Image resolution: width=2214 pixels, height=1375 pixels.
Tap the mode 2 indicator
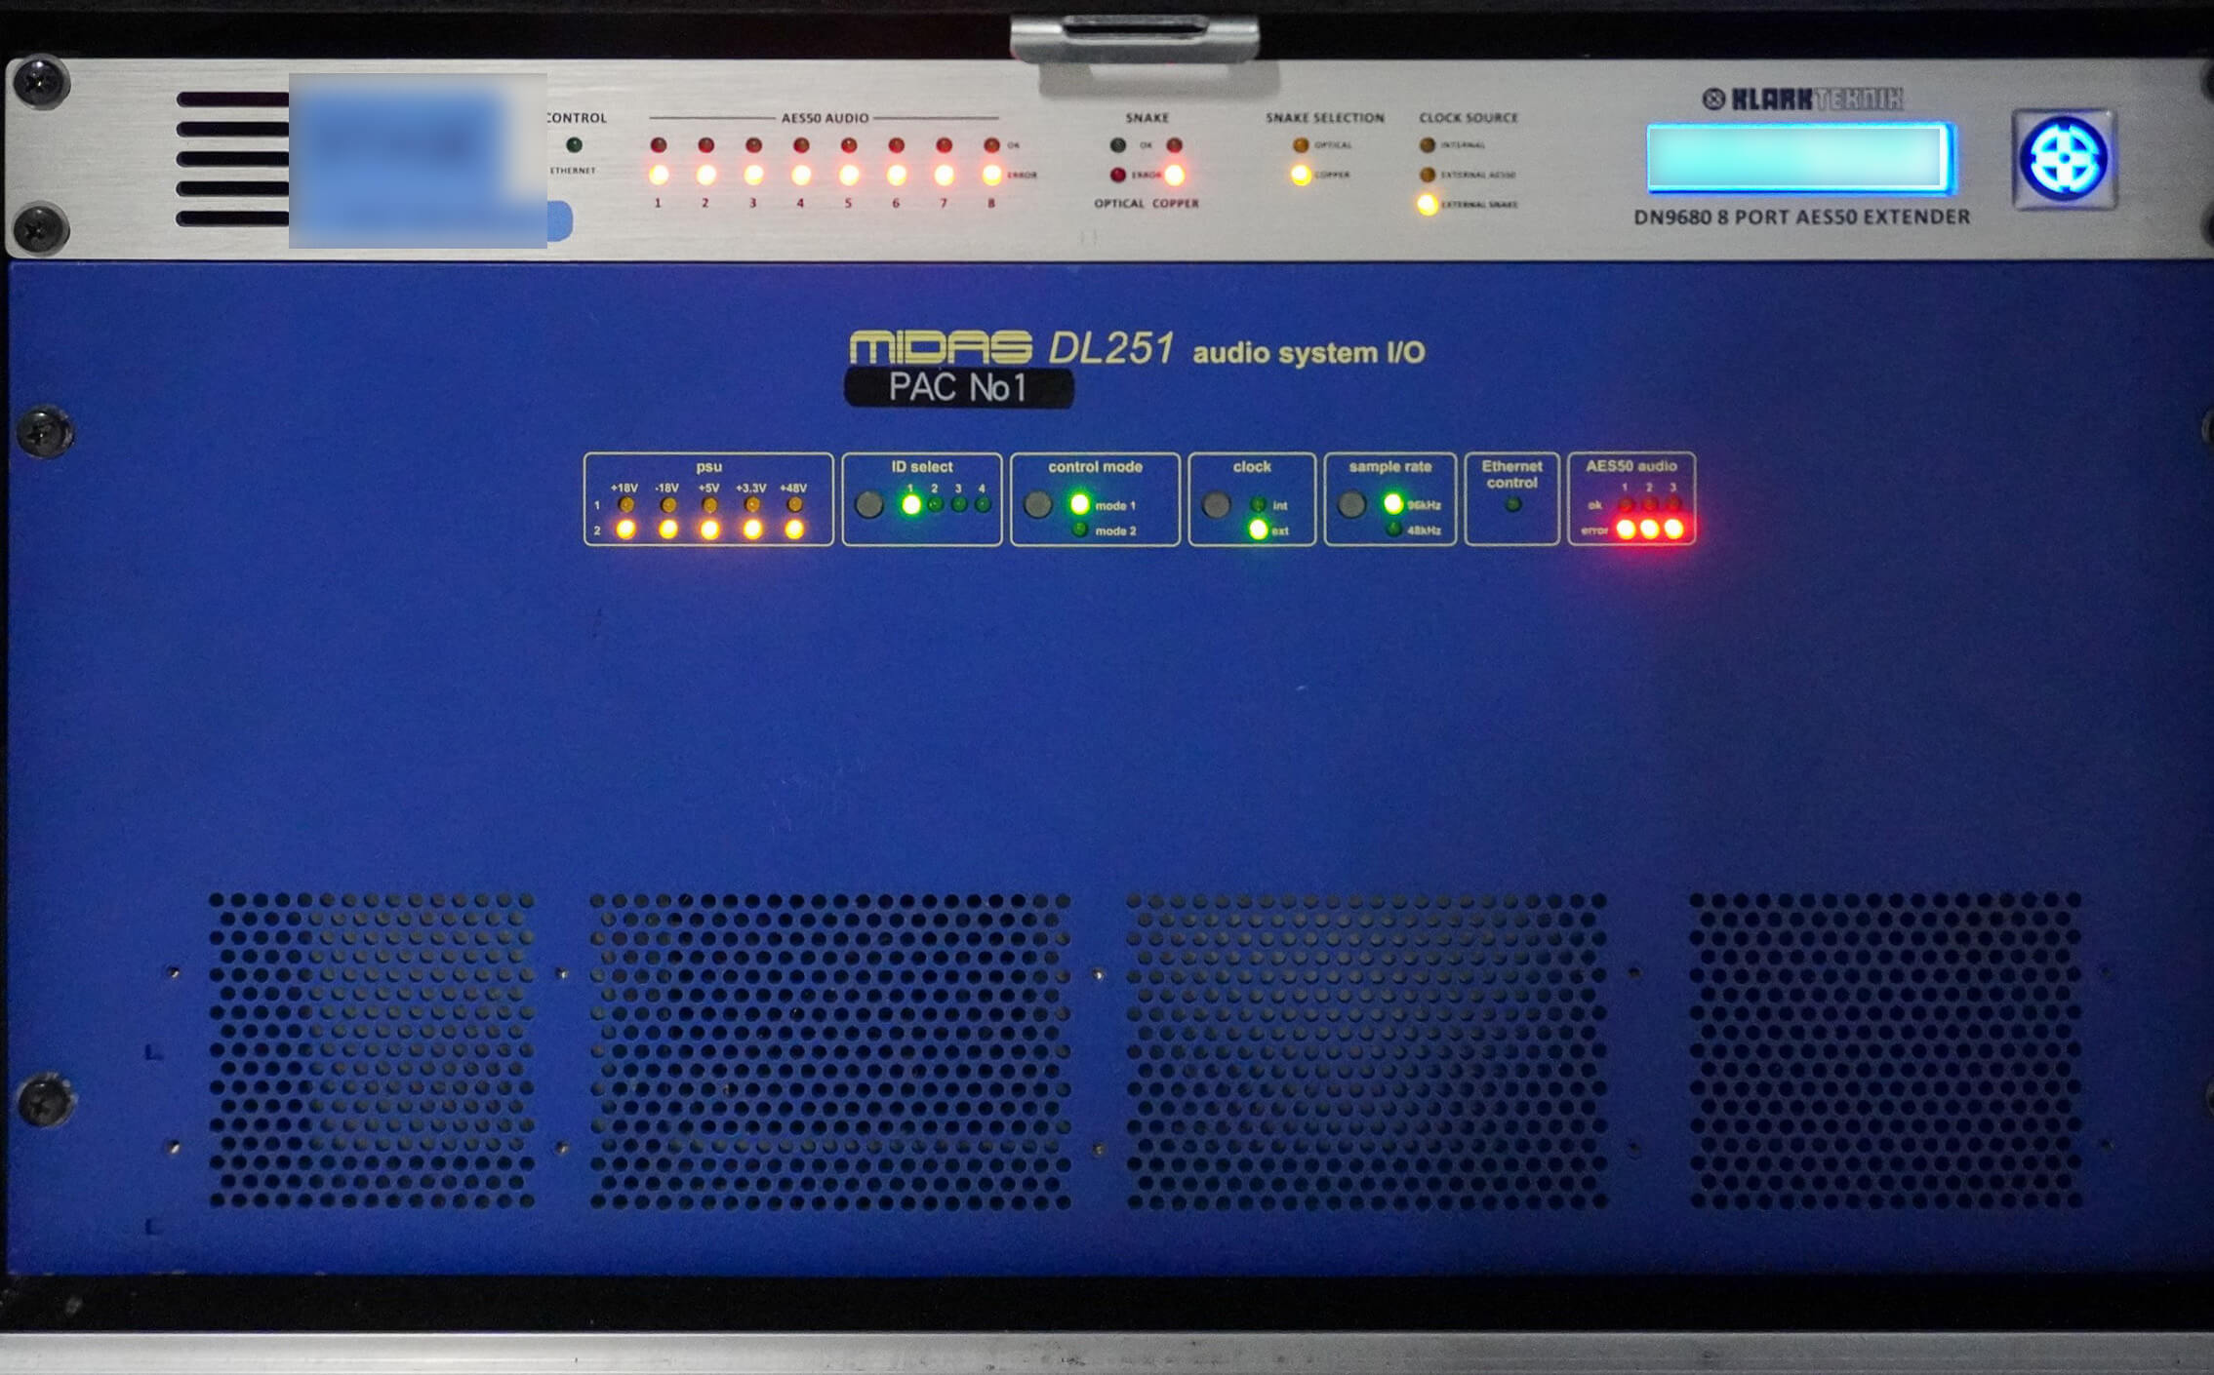pyautogui.click(x=1080, y=530)
